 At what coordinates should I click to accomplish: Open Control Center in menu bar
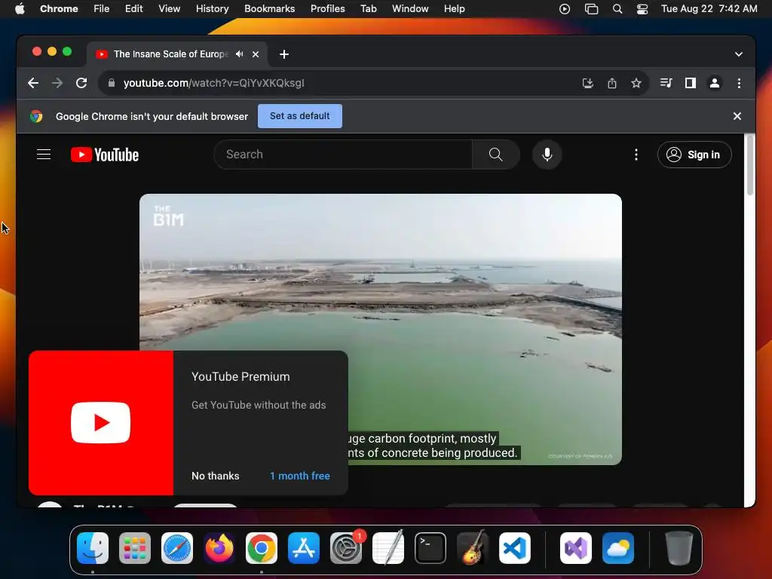[642, 9]
